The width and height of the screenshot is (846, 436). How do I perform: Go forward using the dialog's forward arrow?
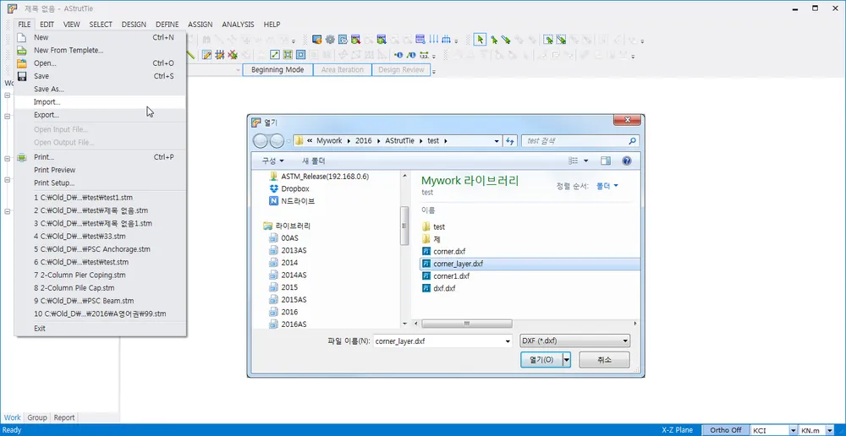277,140
